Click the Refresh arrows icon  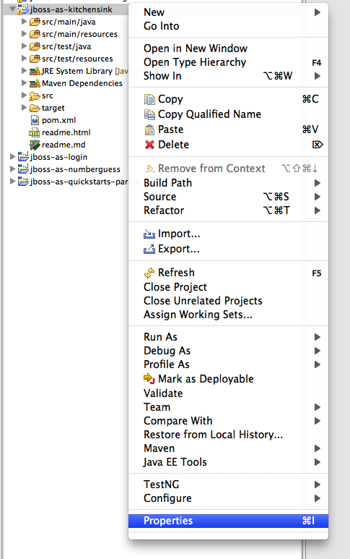(x=149, y=273)
